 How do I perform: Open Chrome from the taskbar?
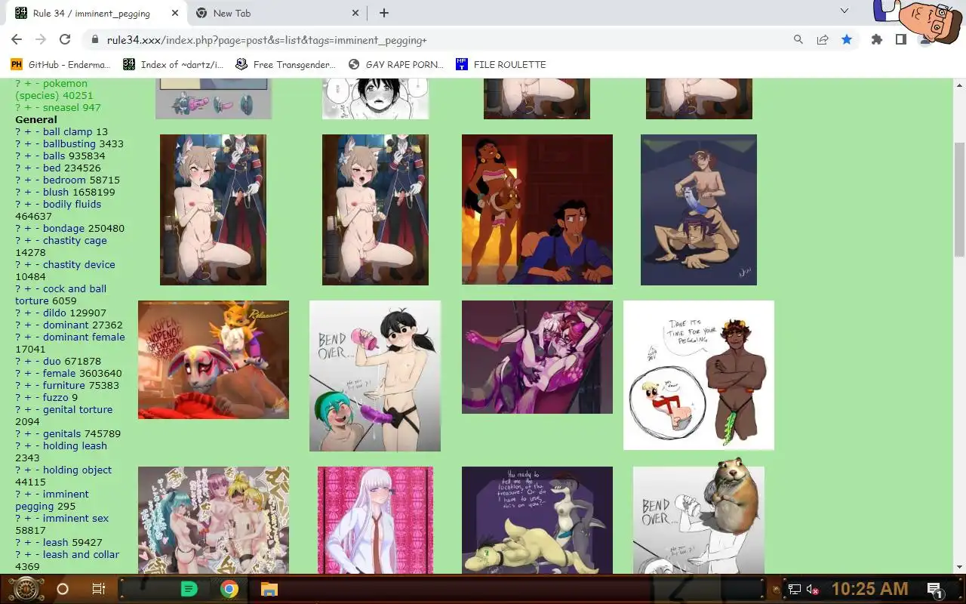coord(229,589)
